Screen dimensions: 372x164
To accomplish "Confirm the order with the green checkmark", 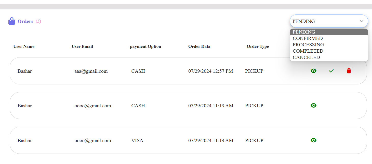I will click(331, 71).
